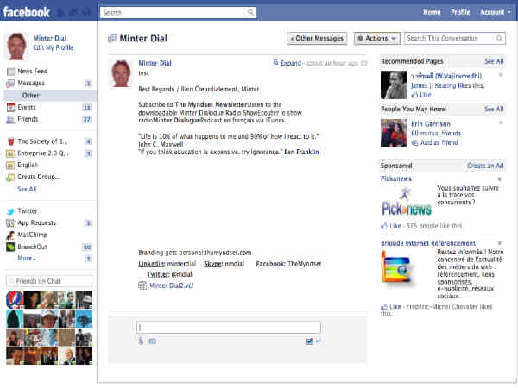Click sender name Minter Dial in message

[x=155, y=63]
